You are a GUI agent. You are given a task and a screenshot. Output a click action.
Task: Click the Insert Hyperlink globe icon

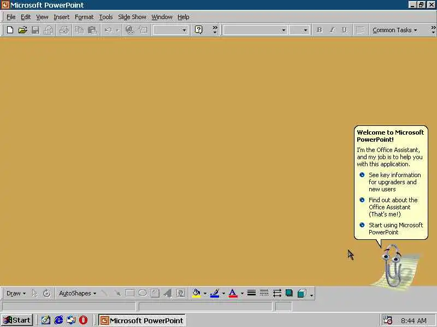129,30
